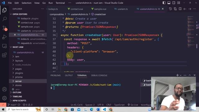The image size is (199, 112).
Task: Close the terminal panel
Action: (195, 75)
